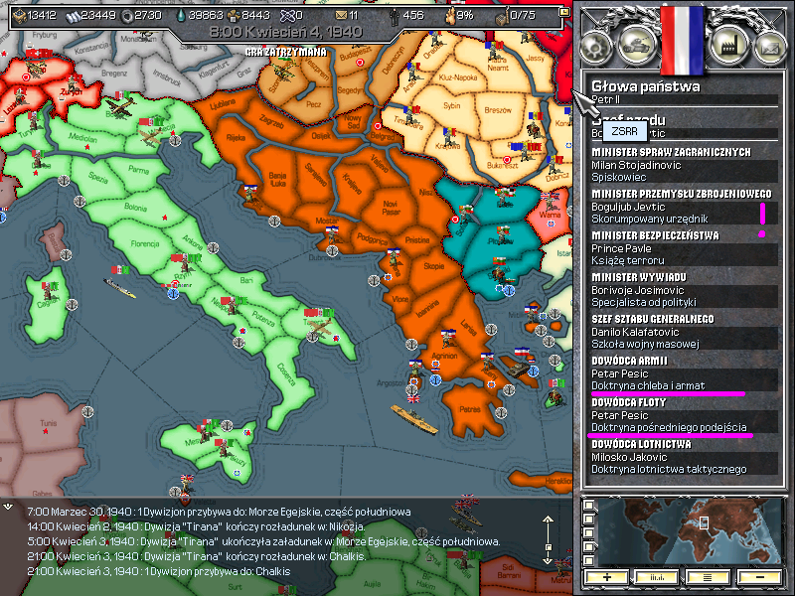This screenshot has width=795, height=596.
Task: Click the energy icon beside 13412
Action: 19,16
